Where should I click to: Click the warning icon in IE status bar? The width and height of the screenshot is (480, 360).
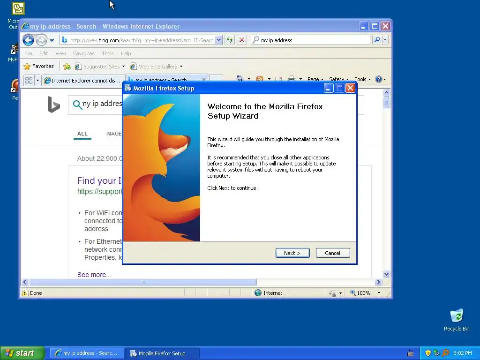point(25,292)
